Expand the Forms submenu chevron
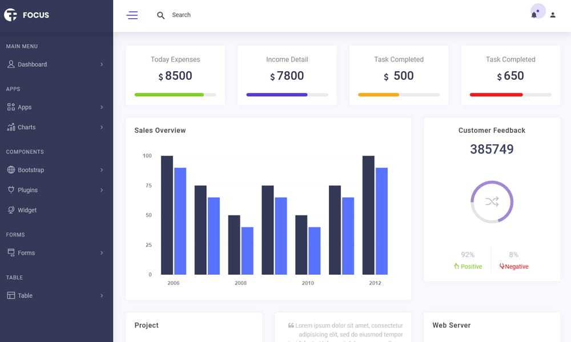571x342 pixels. coord(103,253)
